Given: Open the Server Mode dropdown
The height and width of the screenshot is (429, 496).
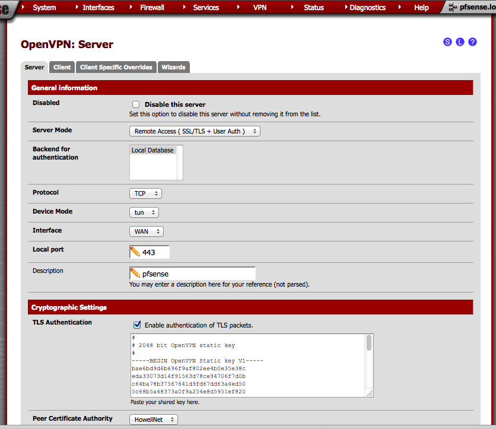Looking at the screenshot, I should 195,131.
